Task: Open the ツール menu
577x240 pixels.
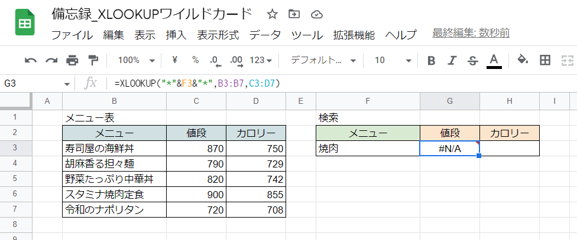Action: (x=307, y=35)
